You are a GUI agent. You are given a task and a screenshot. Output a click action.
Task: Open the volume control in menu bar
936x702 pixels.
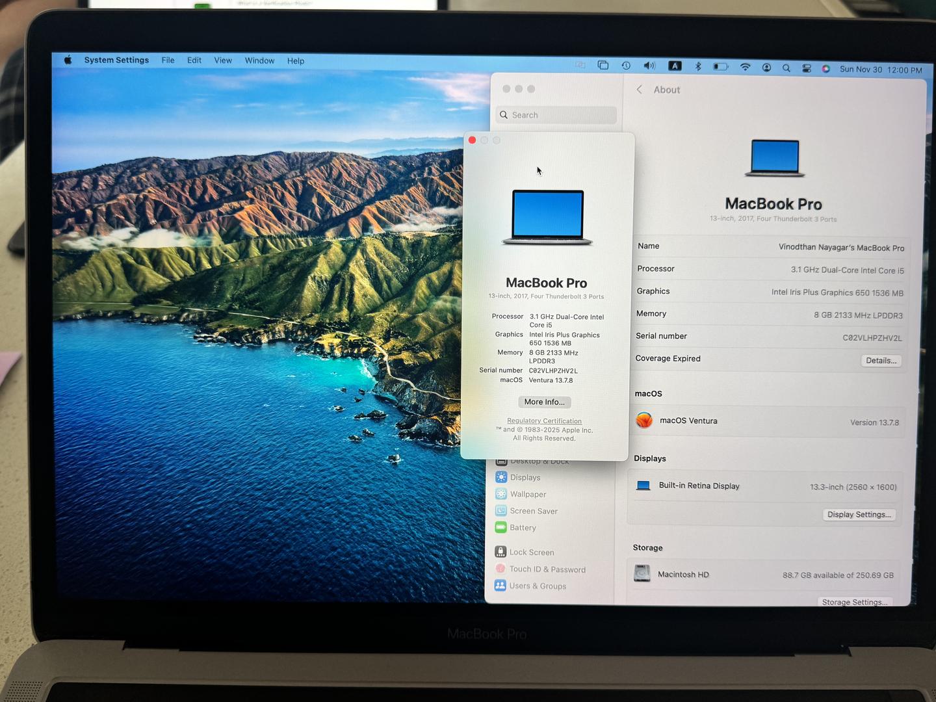649,66
